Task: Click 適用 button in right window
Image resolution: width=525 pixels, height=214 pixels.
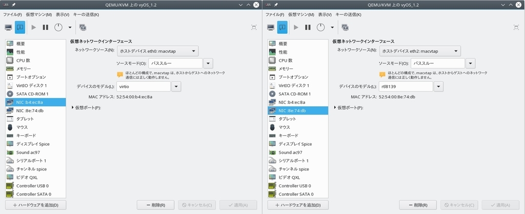Action: tap(500, 205)
